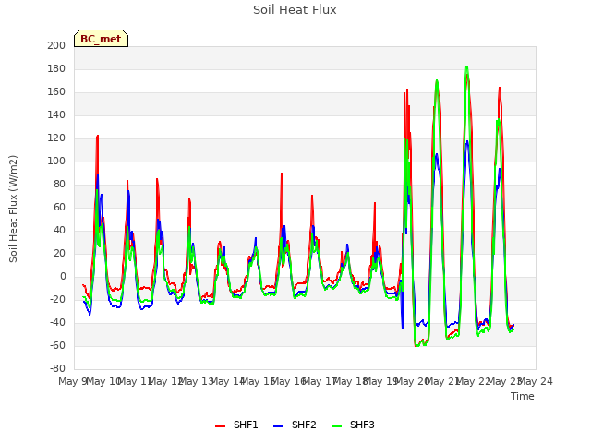The height and width of the screenshot is (443, 591).
Task: Click the blue SHF2 dip near -45 on May 19
Action: (x=403, y=329)
